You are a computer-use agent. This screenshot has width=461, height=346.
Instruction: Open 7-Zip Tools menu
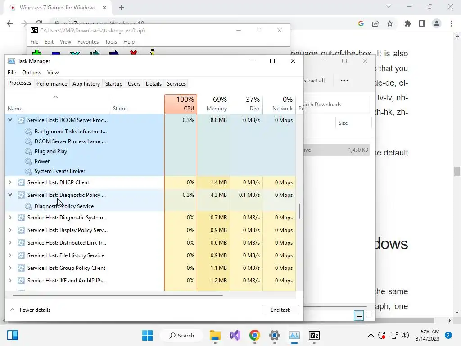pos(111,42)
